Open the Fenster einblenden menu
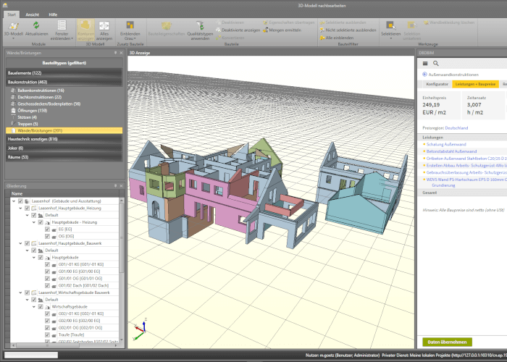This screenshot has height=362, width=507. coord(62,30)
